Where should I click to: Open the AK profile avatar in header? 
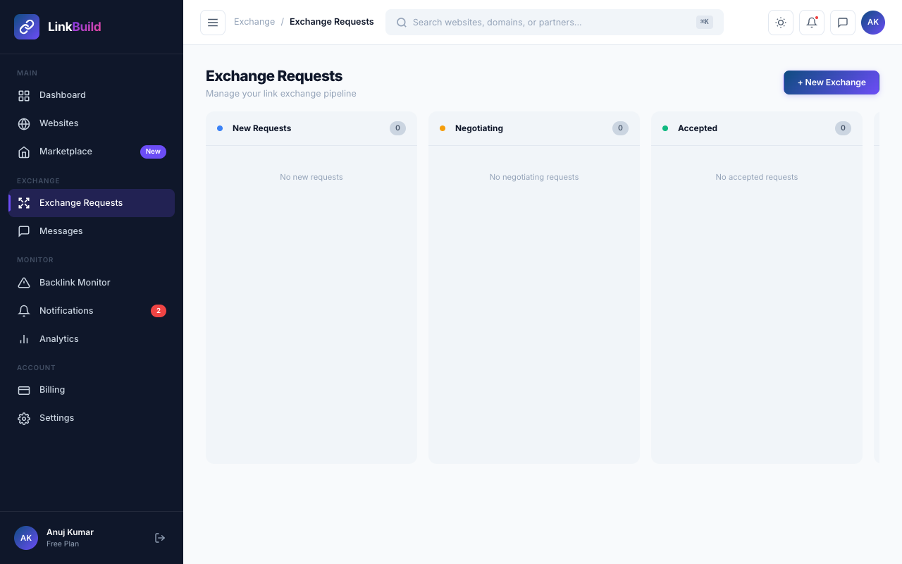[873, 23]
